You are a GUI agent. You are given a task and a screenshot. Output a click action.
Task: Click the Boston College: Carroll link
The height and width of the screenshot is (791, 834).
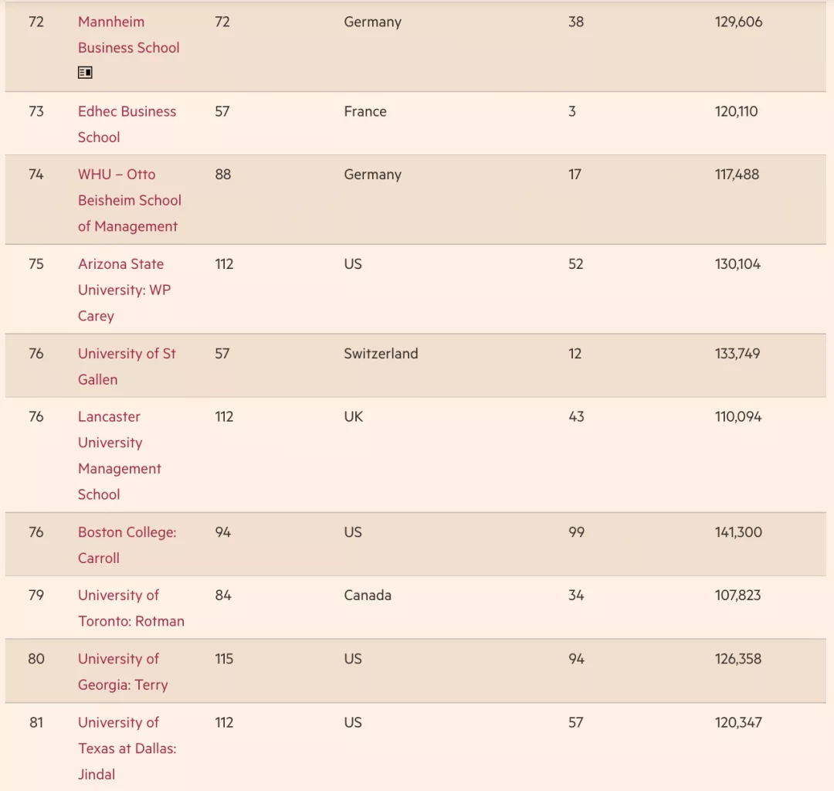point(127,545)
